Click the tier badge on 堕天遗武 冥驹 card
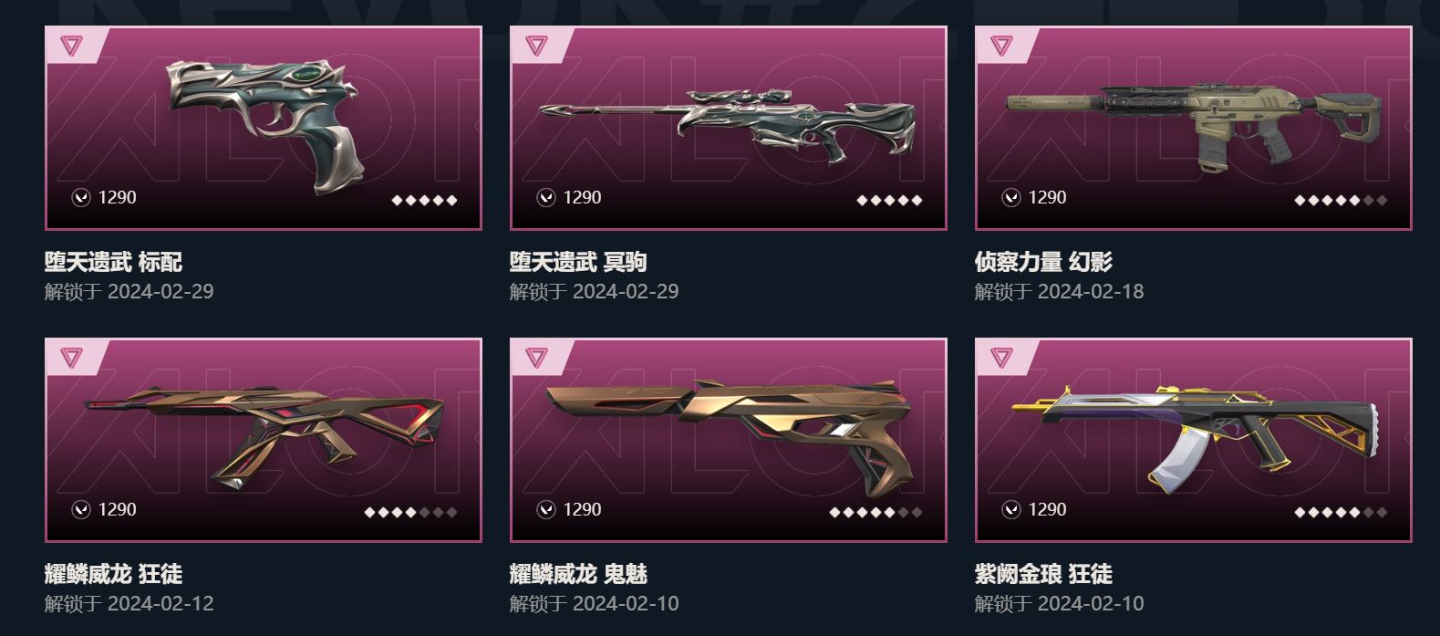 536,45
